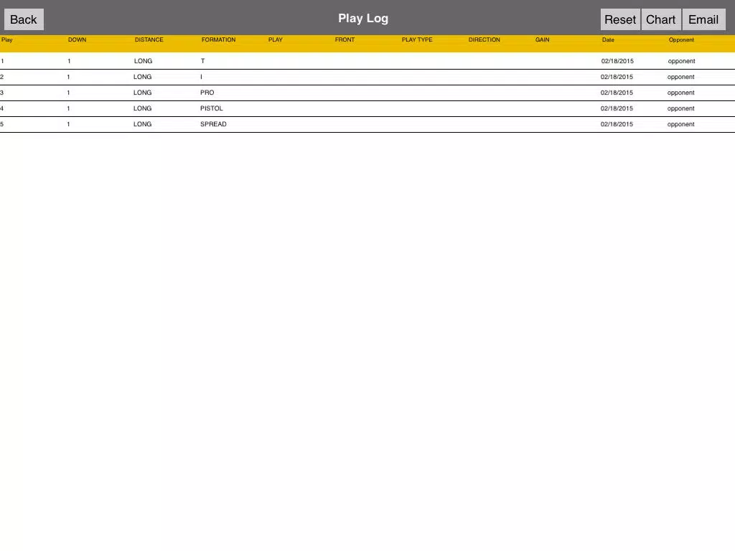The height and width of the screenshot is (551, 735).
Task: Click the FORMATION column header
Action: click(218, 40)
